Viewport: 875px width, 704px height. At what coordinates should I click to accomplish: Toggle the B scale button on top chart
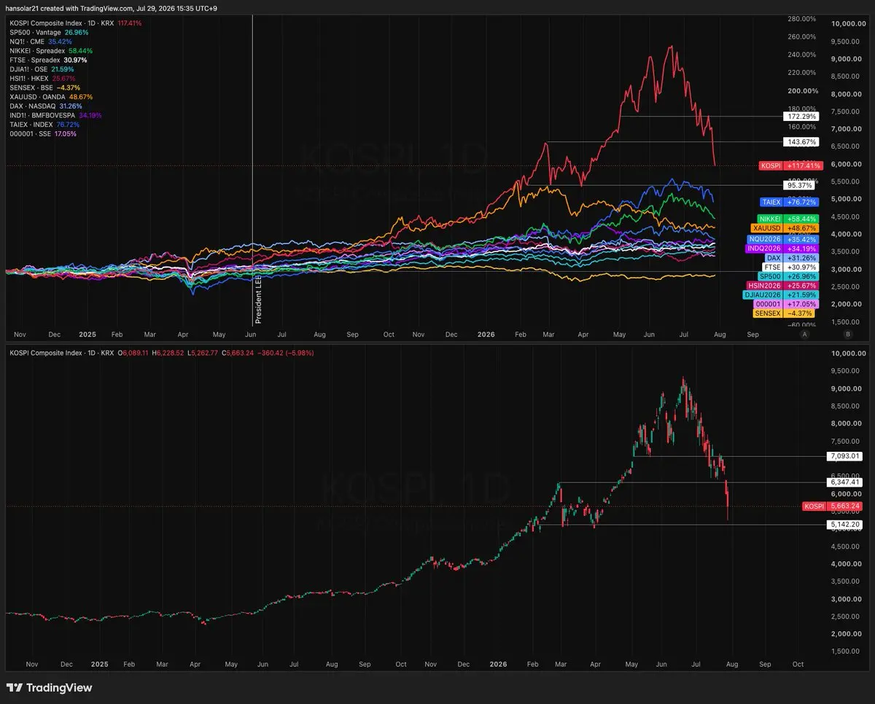[847, 334]
